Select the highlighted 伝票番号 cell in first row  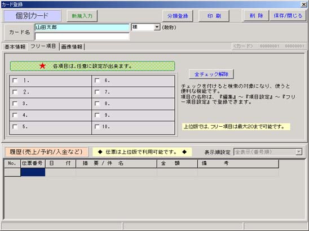33,172
